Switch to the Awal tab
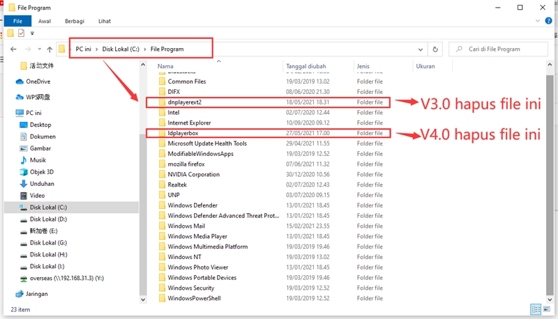Screen dimensions: 558x319 coord(45,21)
